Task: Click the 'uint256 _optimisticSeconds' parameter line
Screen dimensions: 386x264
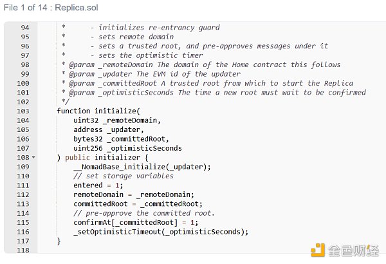Action: click(127, 148)
